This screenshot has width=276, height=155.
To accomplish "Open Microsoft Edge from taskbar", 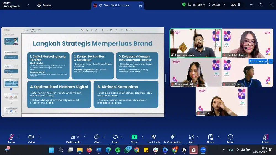I will pos(108,150).
